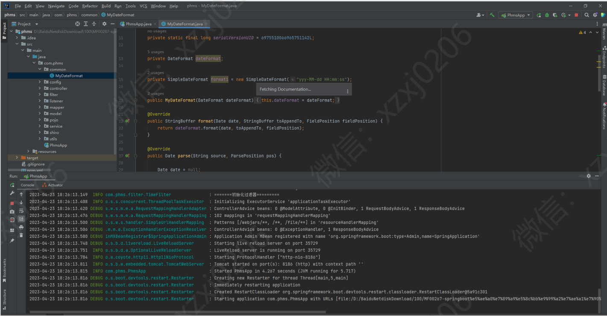Restore layout icon in Run panel
Screen dimensions: 607x316
point(12,231)
